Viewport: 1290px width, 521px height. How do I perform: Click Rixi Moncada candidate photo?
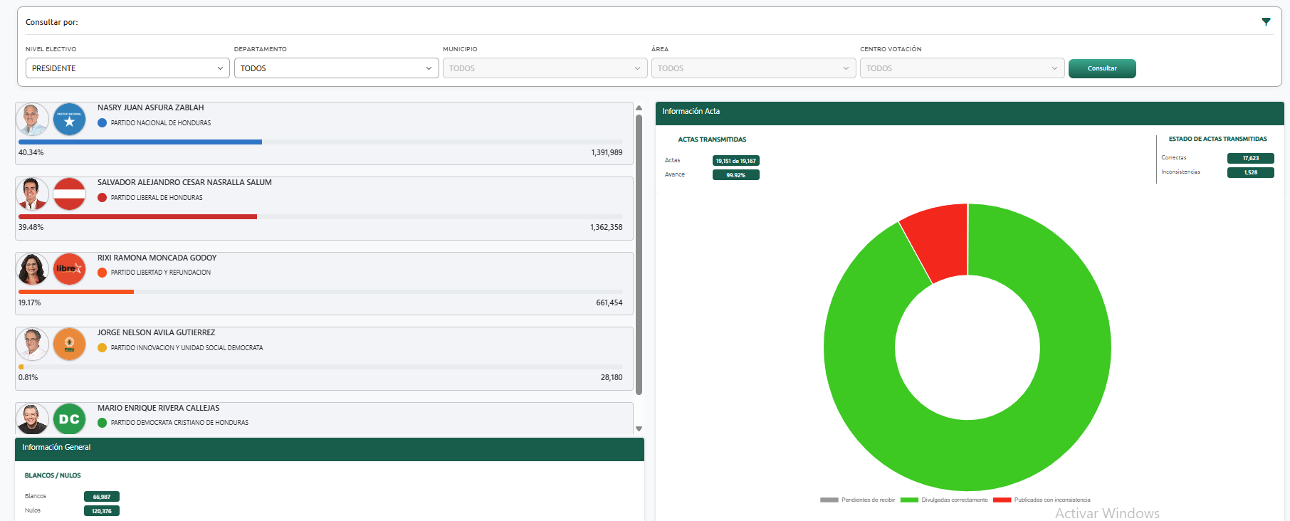click(32, 269)
